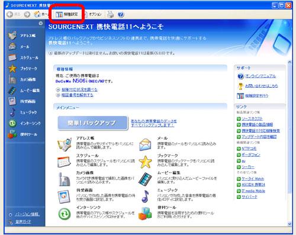Open アドレス帳 in the left sidebar
Image resolution: width=296 pixels, height=235 pixels.
pyautogui.click(x=22, y=36)
